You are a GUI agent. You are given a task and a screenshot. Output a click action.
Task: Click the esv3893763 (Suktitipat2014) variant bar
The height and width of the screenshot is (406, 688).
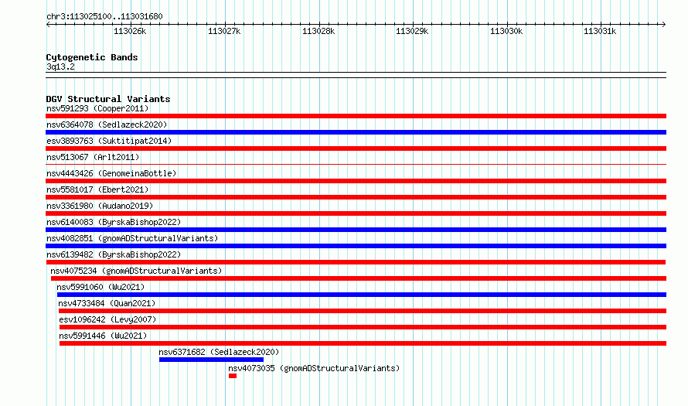point(356,148)
